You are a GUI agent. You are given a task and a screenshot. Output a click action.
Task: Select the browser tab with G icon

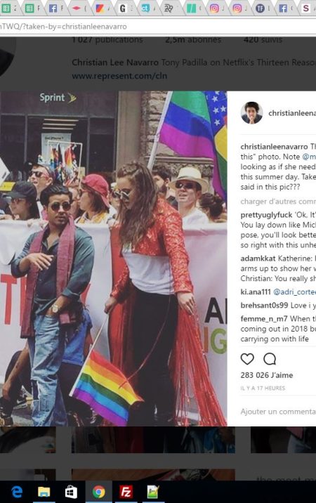[x=124, y=8]
